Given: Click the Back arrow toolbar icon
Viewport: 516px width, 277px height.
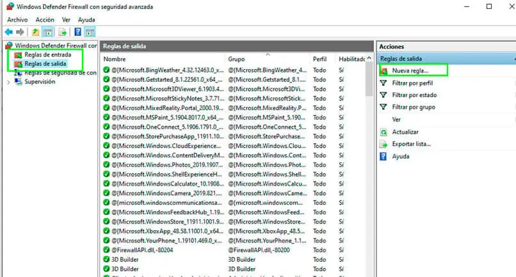Looking at the screenshot, I should pyautogui.click(x=9, y=32).
